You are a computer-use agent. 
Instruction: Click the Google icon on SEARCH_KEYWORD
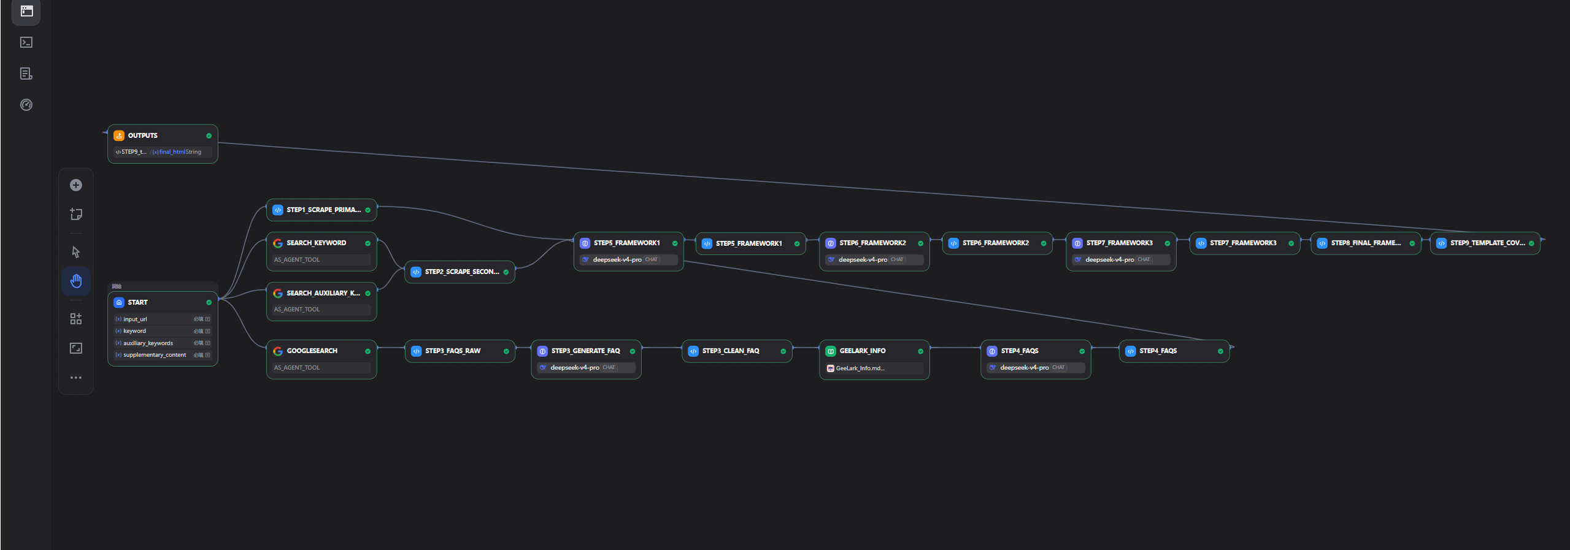click(x=278, y=243)
